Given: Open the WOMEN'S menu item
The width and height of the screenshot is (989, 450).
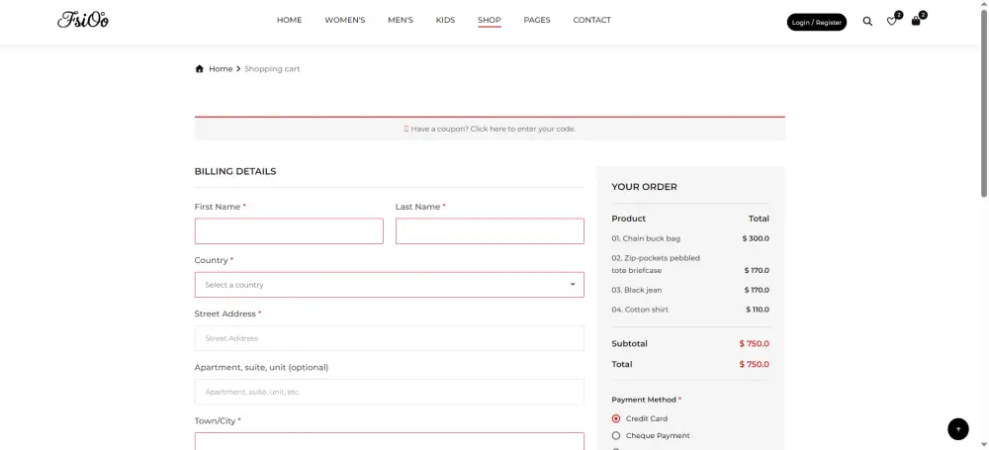Looking at the screenshot, I should [x=345, y=20].
